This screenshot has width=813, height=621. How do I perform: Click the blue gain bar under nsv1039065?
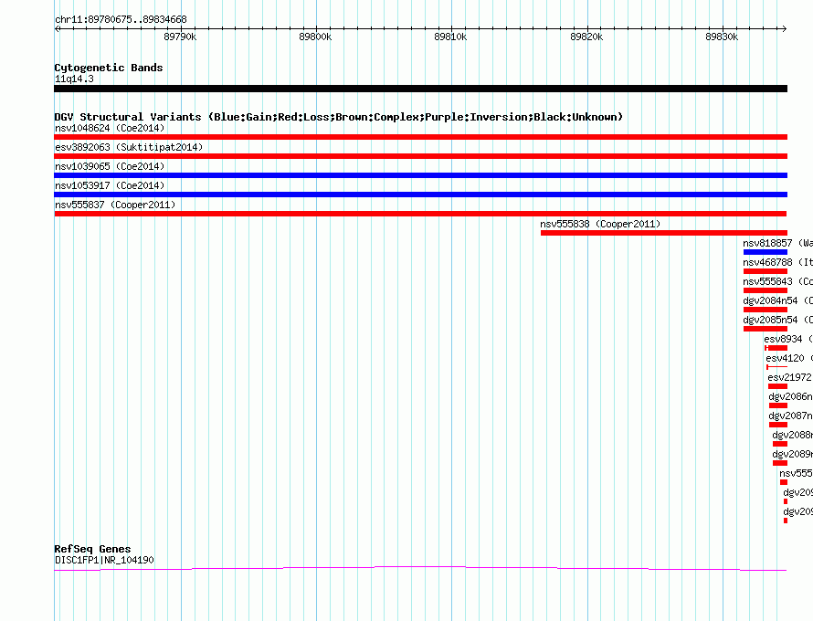[x=420, y=175]
